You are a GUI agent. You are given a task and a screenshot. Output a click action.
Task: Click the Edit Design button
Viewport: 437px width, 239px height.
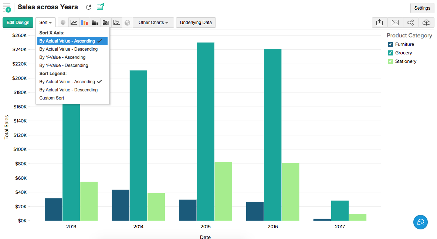18,22
